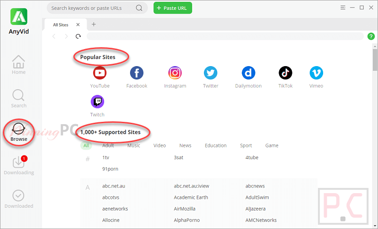Click the search magnifier icon
Viewport: 378px width, 229px height.
point(139,8)
